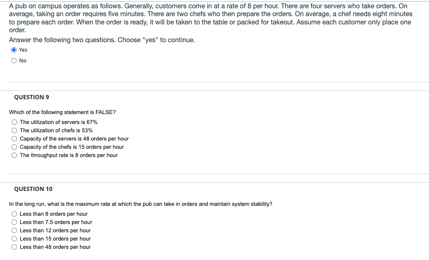This screenshot has width=429, height=260.
Task: Click the maximum rate system stability question text
Action: click(x=141, y=204)
